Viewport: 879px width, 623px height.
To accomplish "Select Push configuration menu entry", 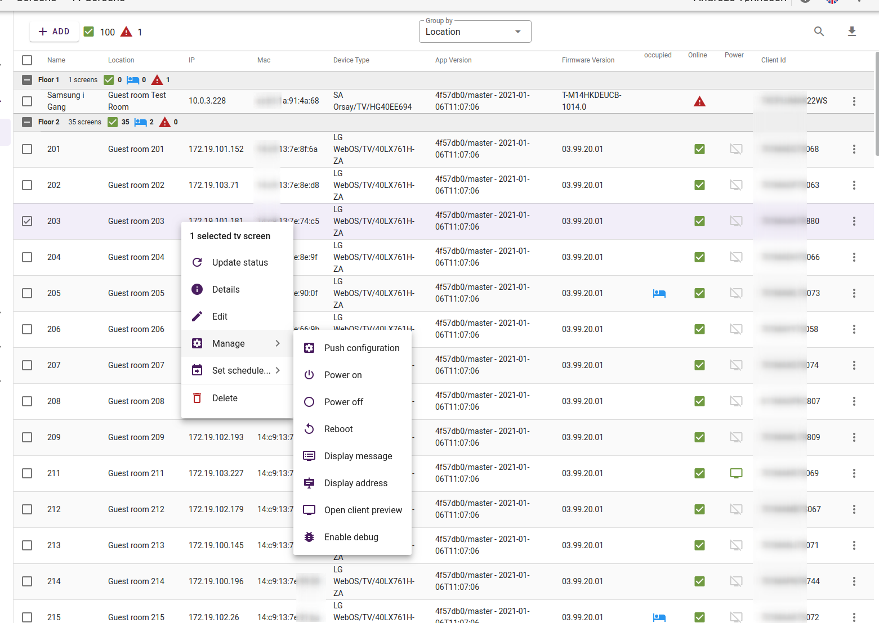I will [x=353, y=348].
